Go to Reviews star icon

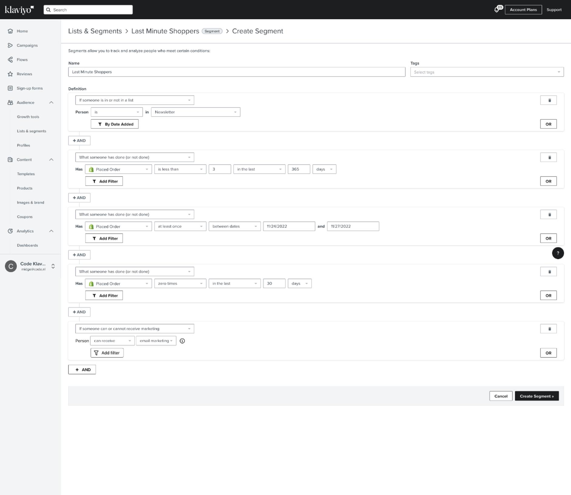(10, 74)
